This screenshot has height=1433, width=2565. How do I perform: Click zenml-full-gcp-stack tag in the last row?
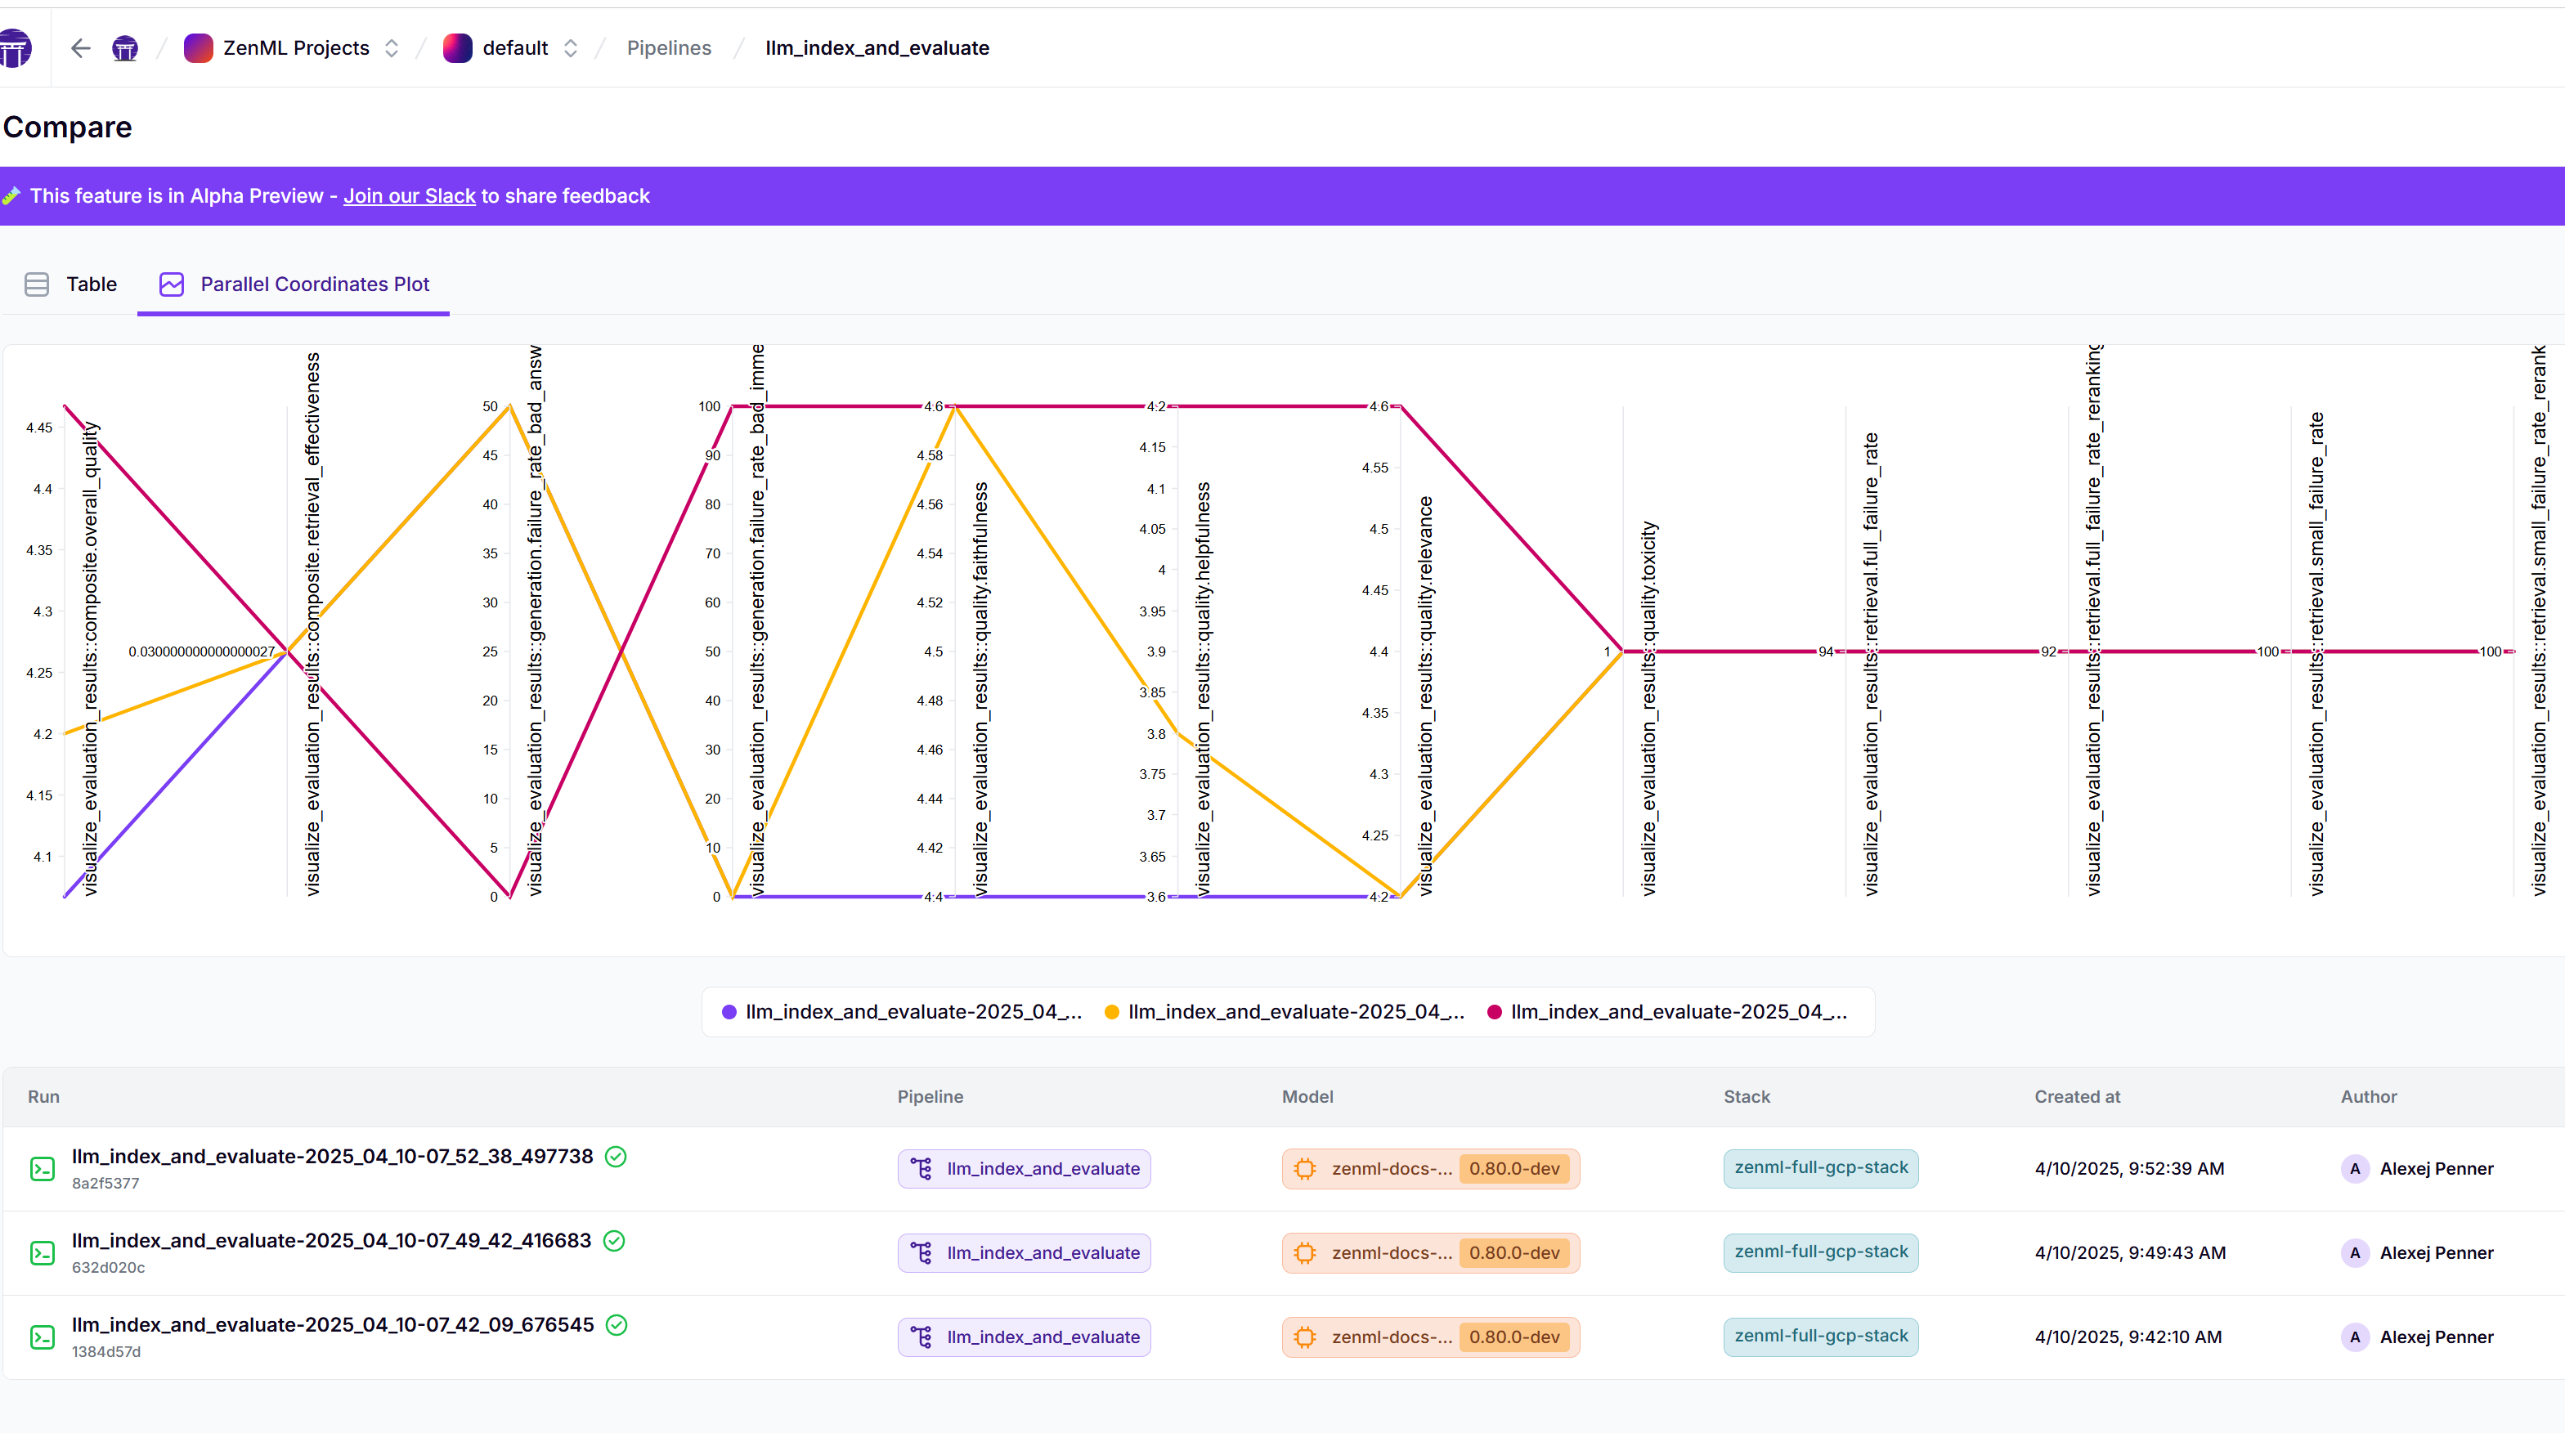point(1820,1336)
